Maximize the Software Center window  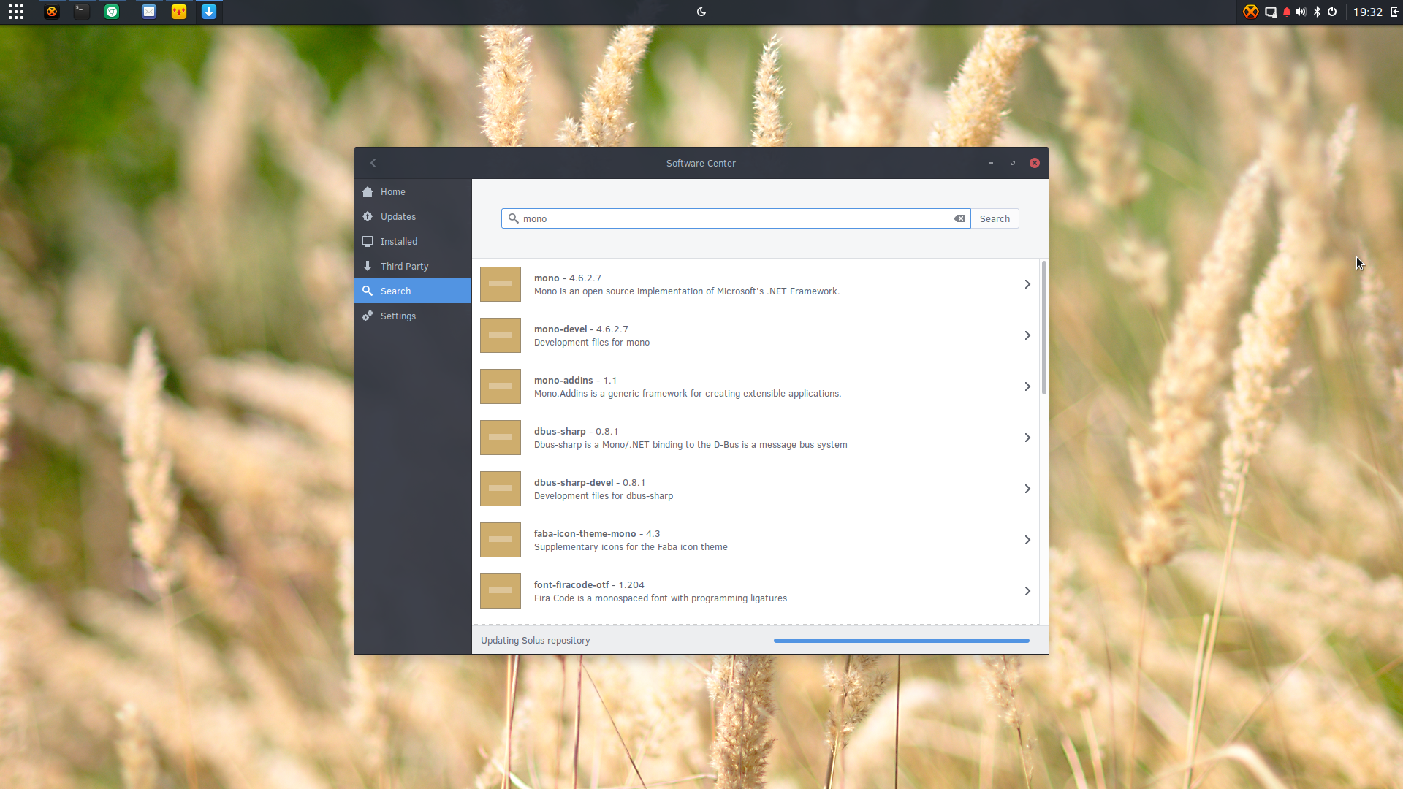(x=1013, y=163)
